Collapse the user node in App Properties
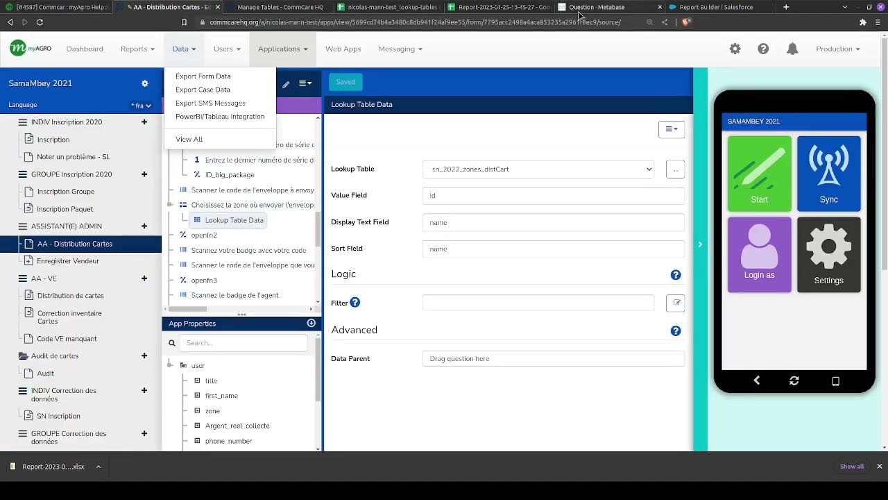 (171, 365)
